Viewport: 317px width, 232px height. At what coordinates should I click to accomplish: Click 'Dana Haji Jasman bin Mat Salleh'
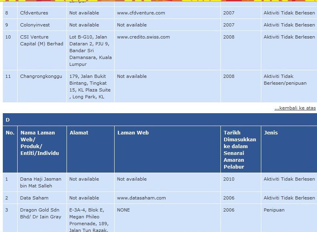point(40,183)
